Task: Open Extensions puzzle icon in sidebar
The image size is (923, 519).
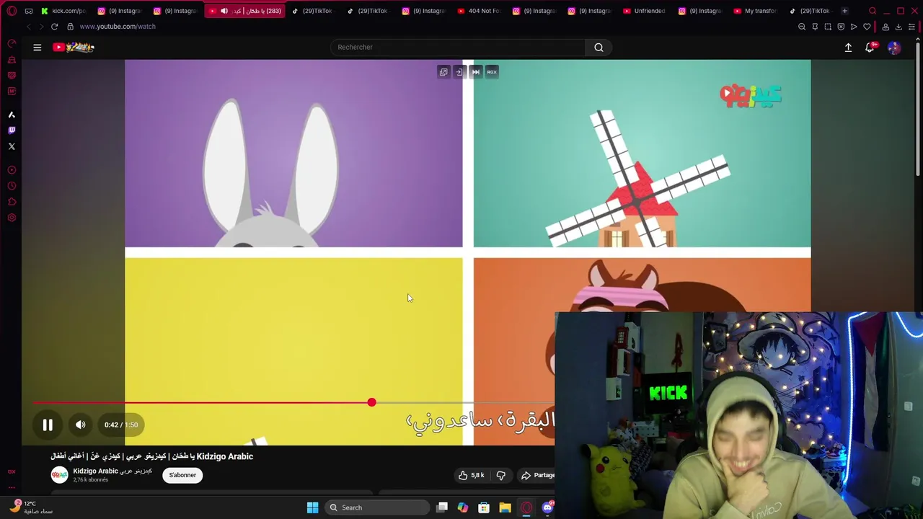Action: click(12, 202)
